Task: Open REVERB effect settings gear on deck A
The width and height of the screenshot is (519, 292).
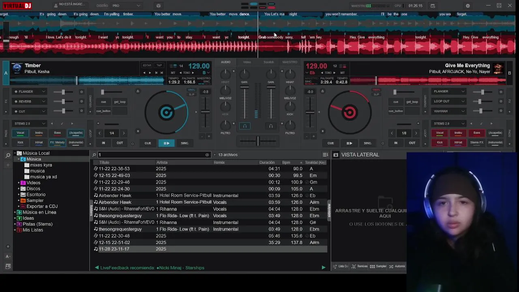Action: point(81,101)
